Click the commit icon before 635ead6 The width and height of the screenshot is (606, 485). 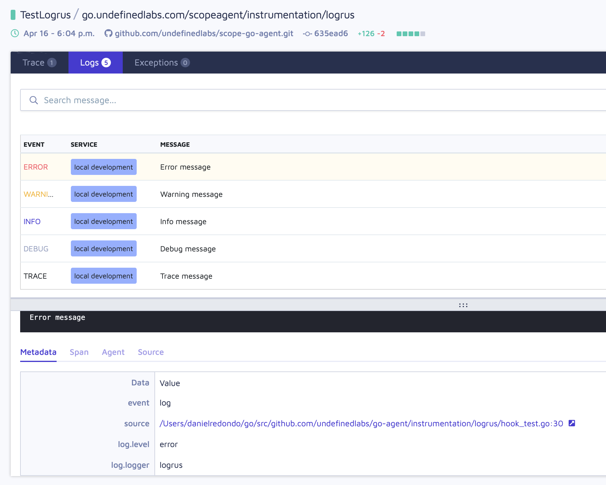307,34
